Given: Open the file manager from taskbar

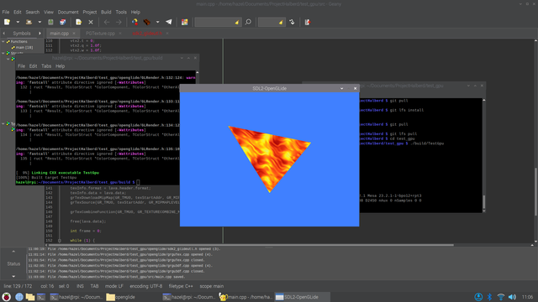Looking at the screenshot, I should pos(30,297).
